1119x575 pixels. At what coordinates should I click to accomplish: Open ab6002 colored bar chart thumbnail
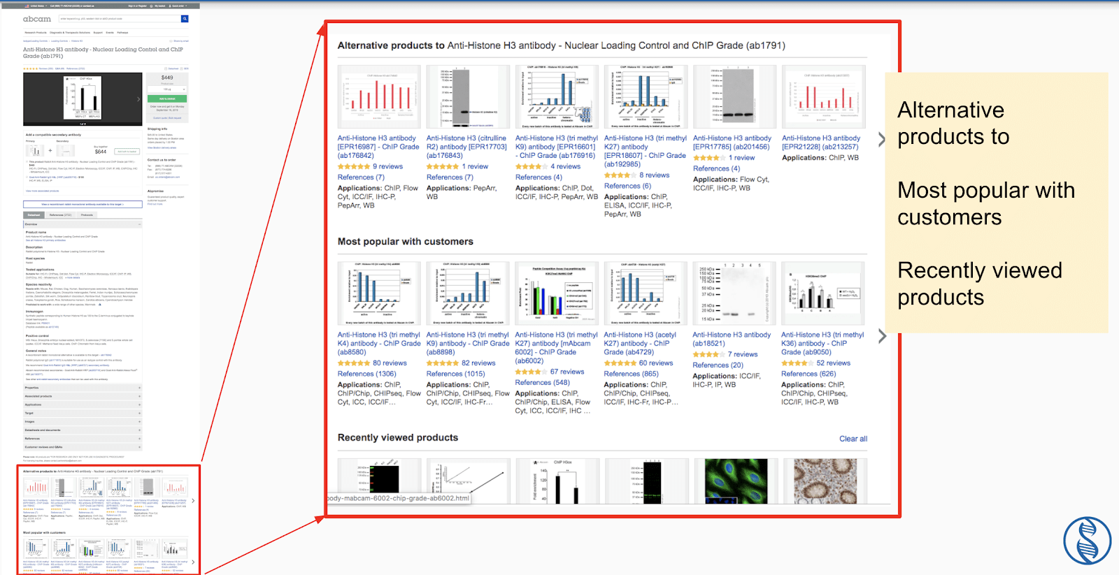pos(557,293)
